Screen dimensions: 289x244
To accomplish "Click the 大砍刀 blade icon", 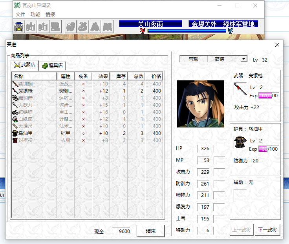I will [x=15, y=105].
